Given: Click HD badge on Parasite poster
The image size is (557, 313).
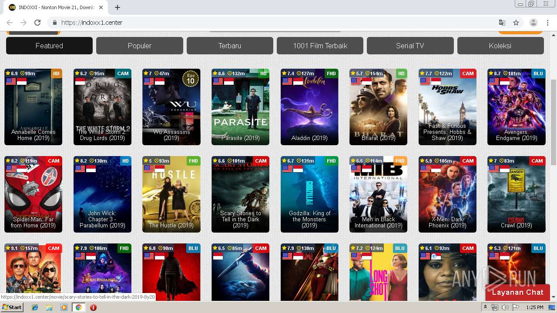Looking at the screenshot, I should point(263,73).
